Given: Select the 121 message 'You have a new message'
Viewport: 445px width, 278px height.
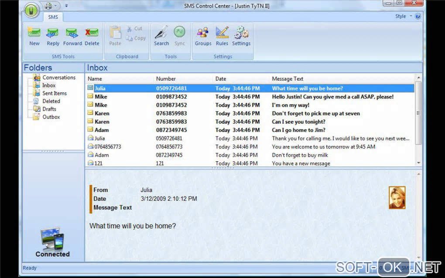Looking at the screenshot, I should tap(250, 163).
